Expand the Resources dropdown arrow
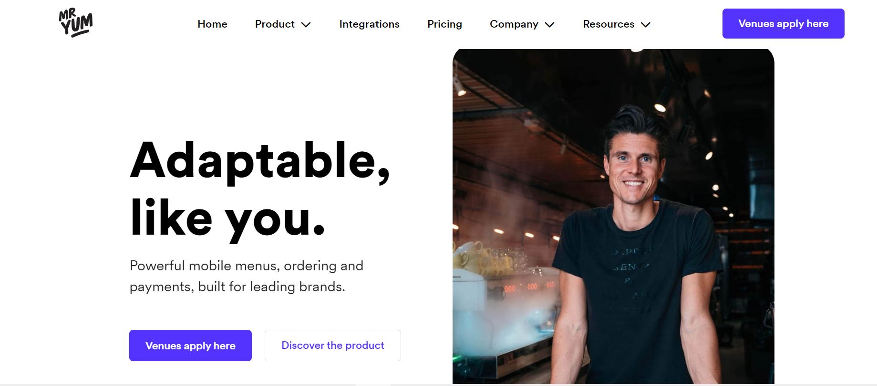The width and height of the screenshot is (877, 386). point(646,25)
